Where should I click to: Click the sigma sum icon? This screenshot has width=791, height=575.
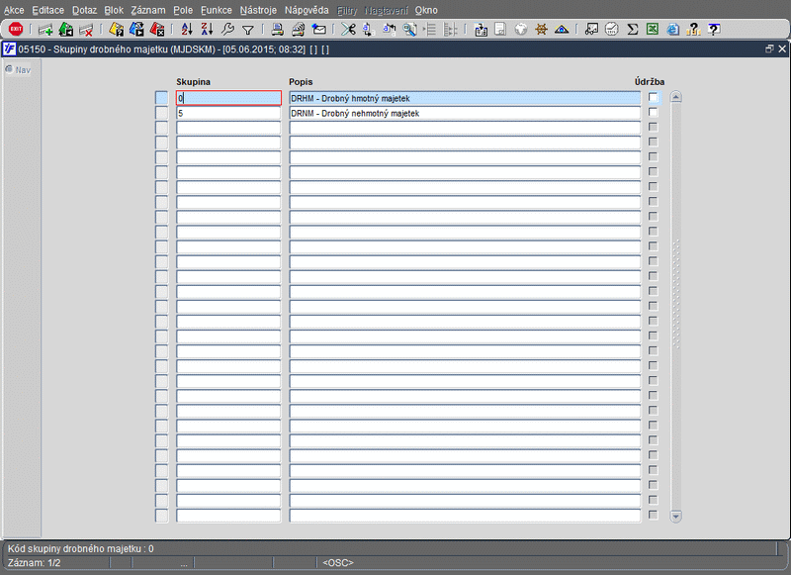click(x=632, y=30)
